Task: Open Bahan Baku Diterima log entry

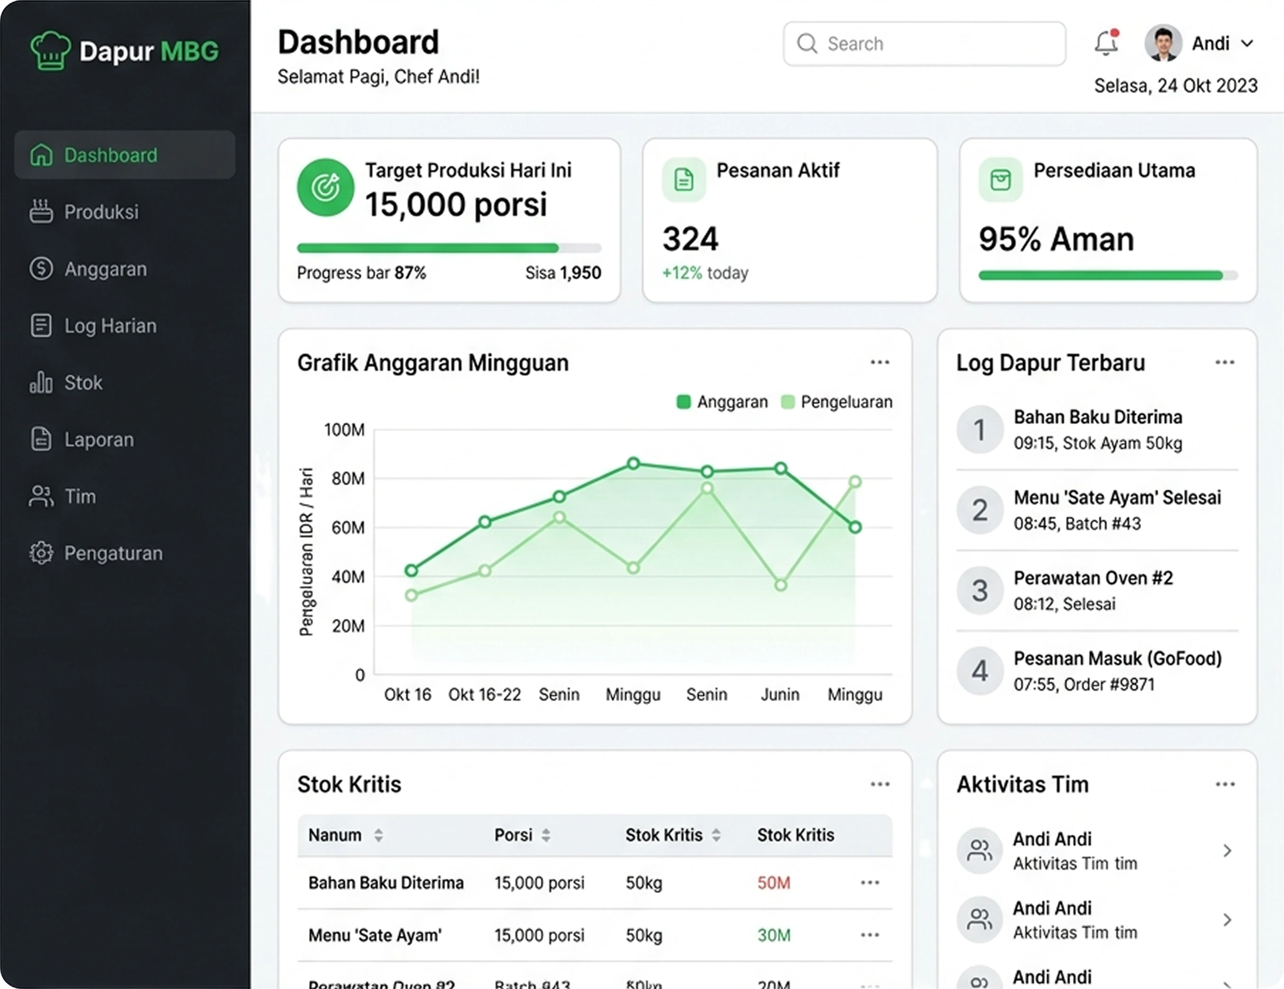Action: 1097,430
